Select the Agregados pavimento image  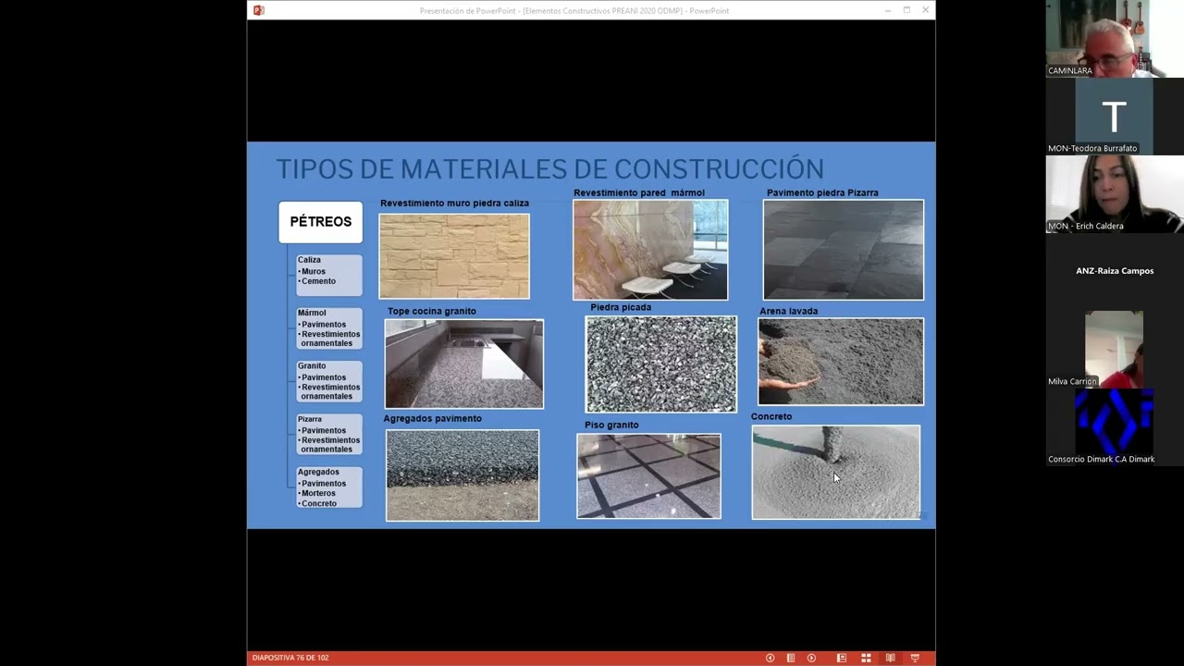[462, 475]
